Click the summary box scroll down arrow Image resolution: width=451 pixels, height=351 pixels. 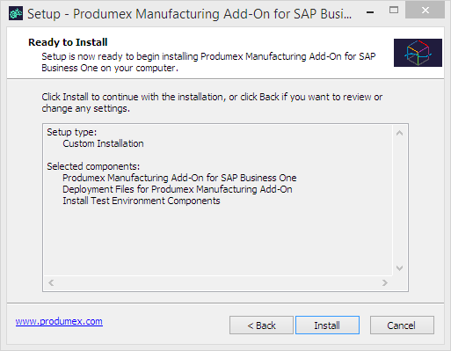click(399, 268)
